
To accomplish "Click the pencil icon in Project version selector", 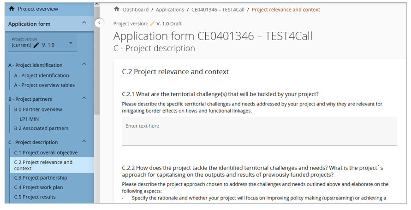I will pyautogui.click(x=36, y=45).
